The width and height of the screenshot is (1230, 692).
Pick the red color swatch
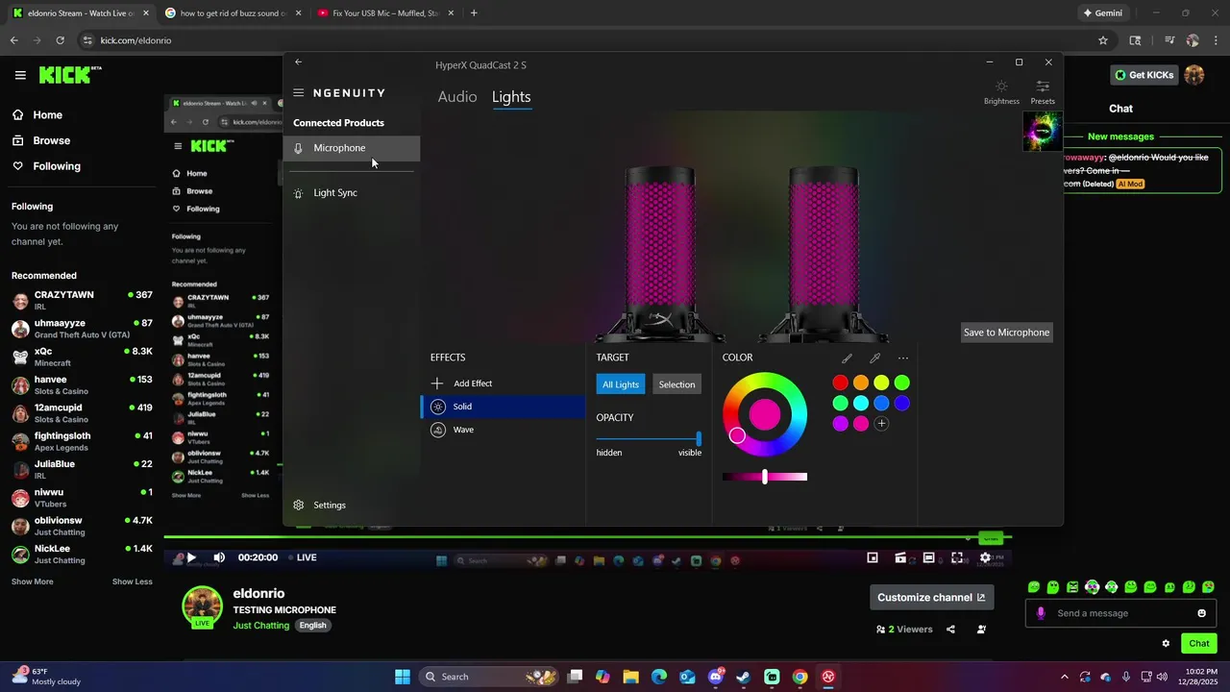tap(841, 383)
